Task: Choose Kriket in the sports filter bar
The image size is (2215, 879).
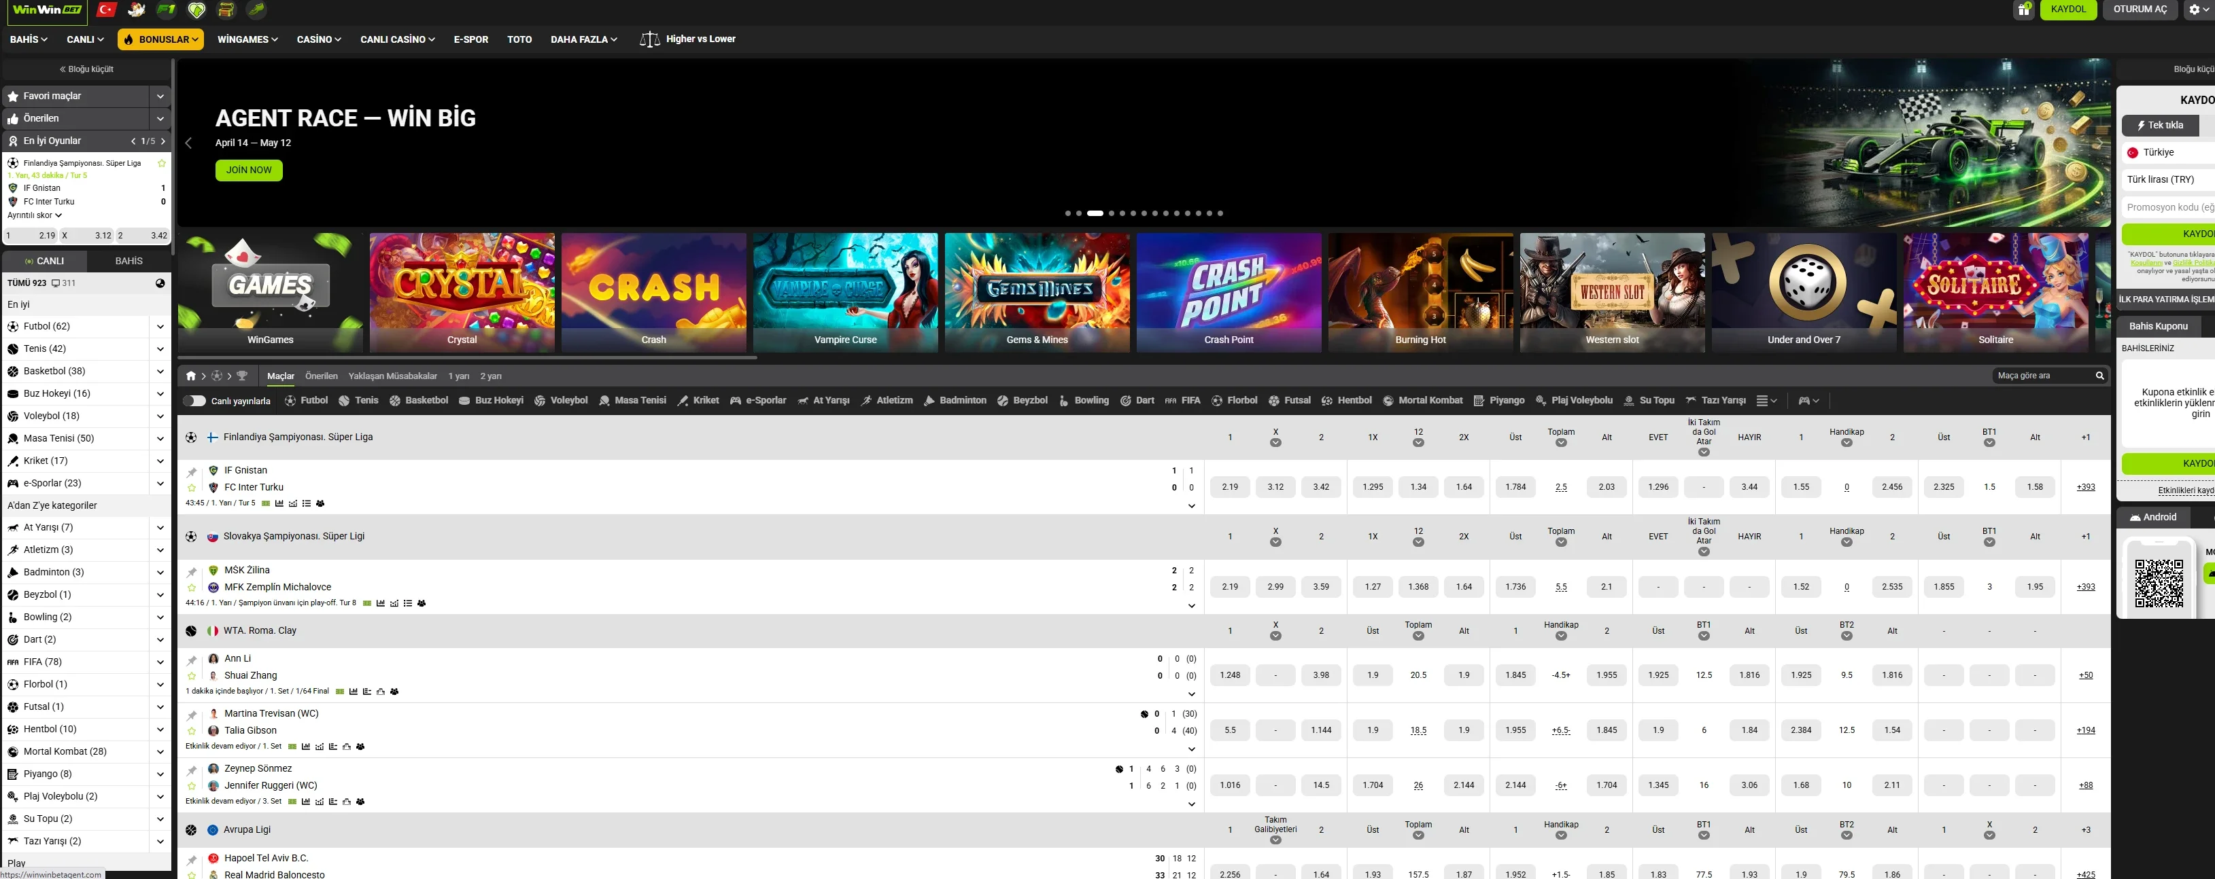Action: pos(698,400)
